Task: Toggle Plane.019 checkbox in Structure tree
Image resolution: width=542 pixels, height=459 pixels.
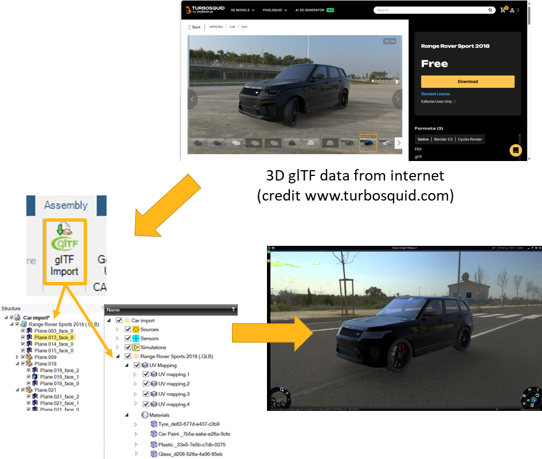Action: tap(23, 364)
